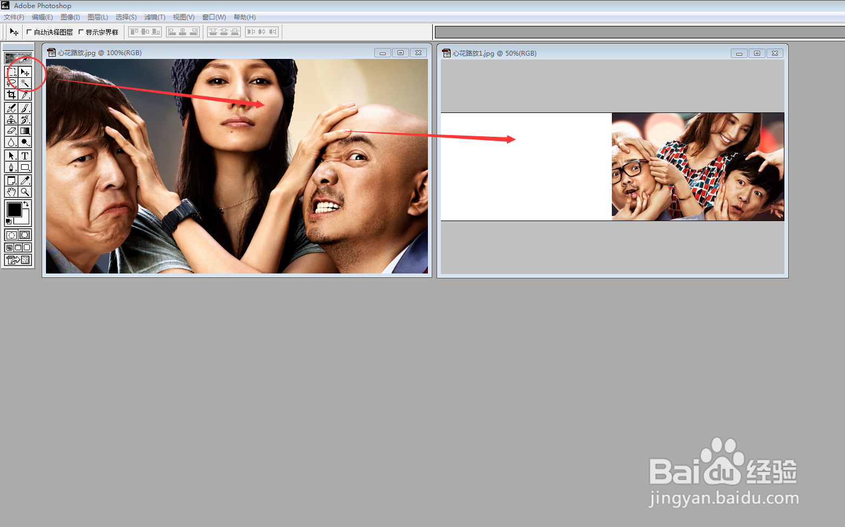Switch to Standard edit mode
The width and height of the screenshot is (845, 527).
point(11,235)
